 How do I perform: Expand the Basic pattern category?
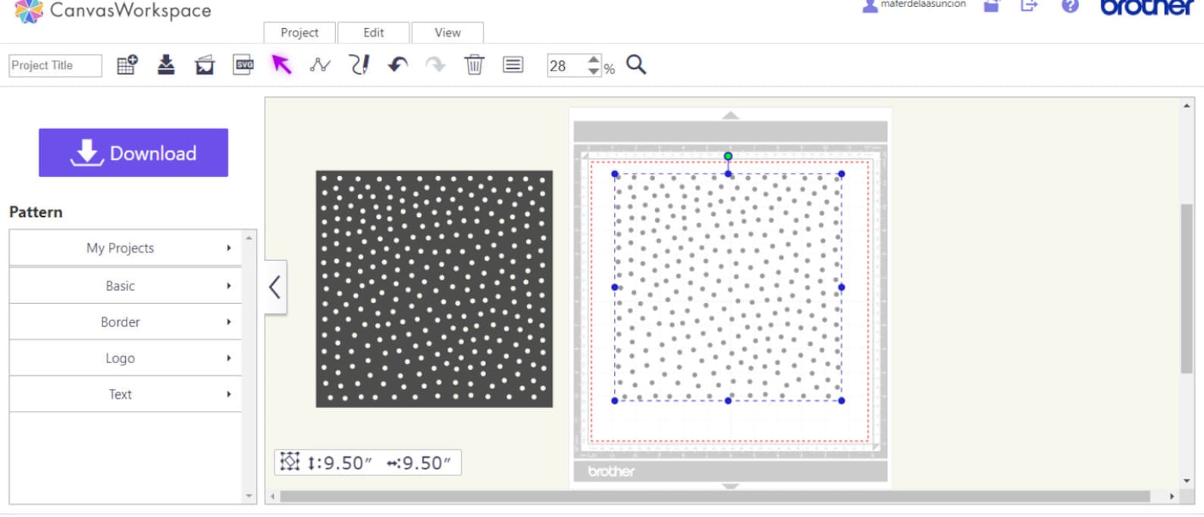(125, 286)
